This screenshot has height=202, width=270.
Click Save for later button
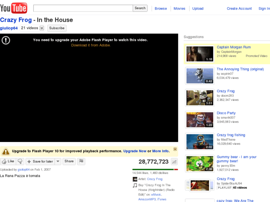(40, 162)
